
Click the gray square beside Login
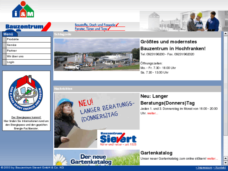click(x=4, y=62)
